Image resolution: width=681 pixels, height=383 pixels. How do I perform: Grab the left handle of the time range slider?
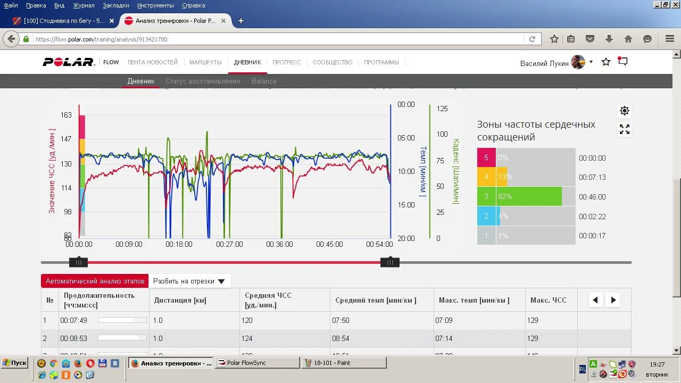point(78,262)
